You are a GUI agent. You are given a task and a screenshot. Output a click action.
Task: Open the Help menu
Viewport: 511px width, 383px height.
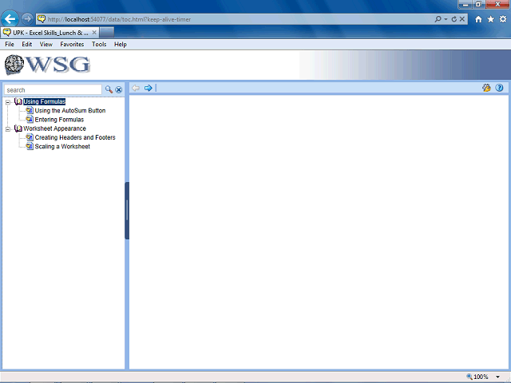coord(121,45)
